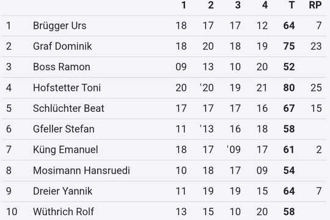
Task: Sort by the RP column header
Action: (315, 5)
